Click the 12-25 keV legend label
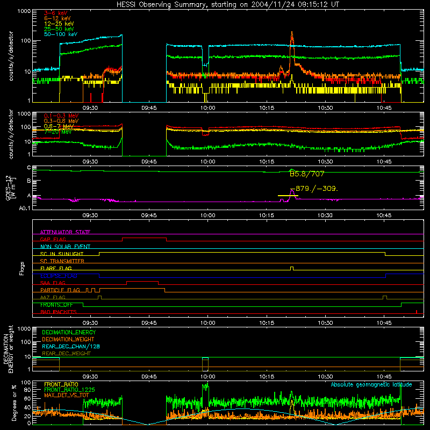 coord(59,24)
